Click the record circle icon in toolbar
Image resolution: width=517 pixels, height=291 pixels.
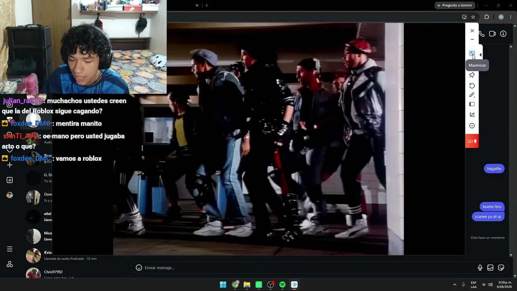pyautogui.click(x=472, y=126)
